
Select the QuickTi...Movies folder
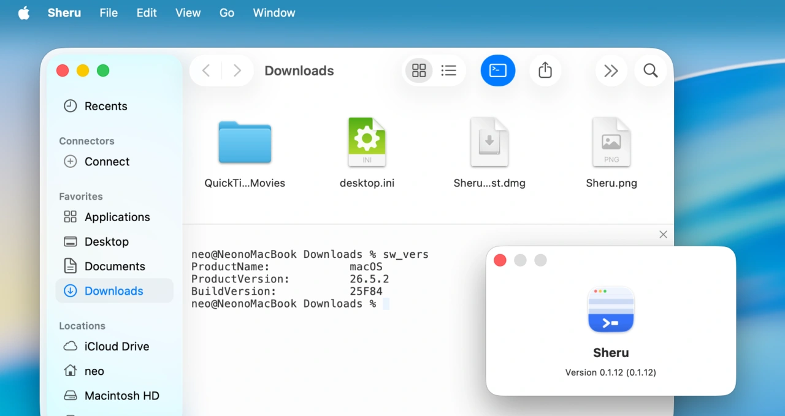(245, 153)
